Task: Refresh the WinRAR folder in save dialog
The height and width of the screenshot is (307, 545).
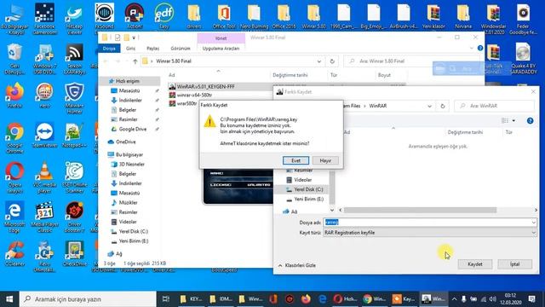Action: (443, 106)
